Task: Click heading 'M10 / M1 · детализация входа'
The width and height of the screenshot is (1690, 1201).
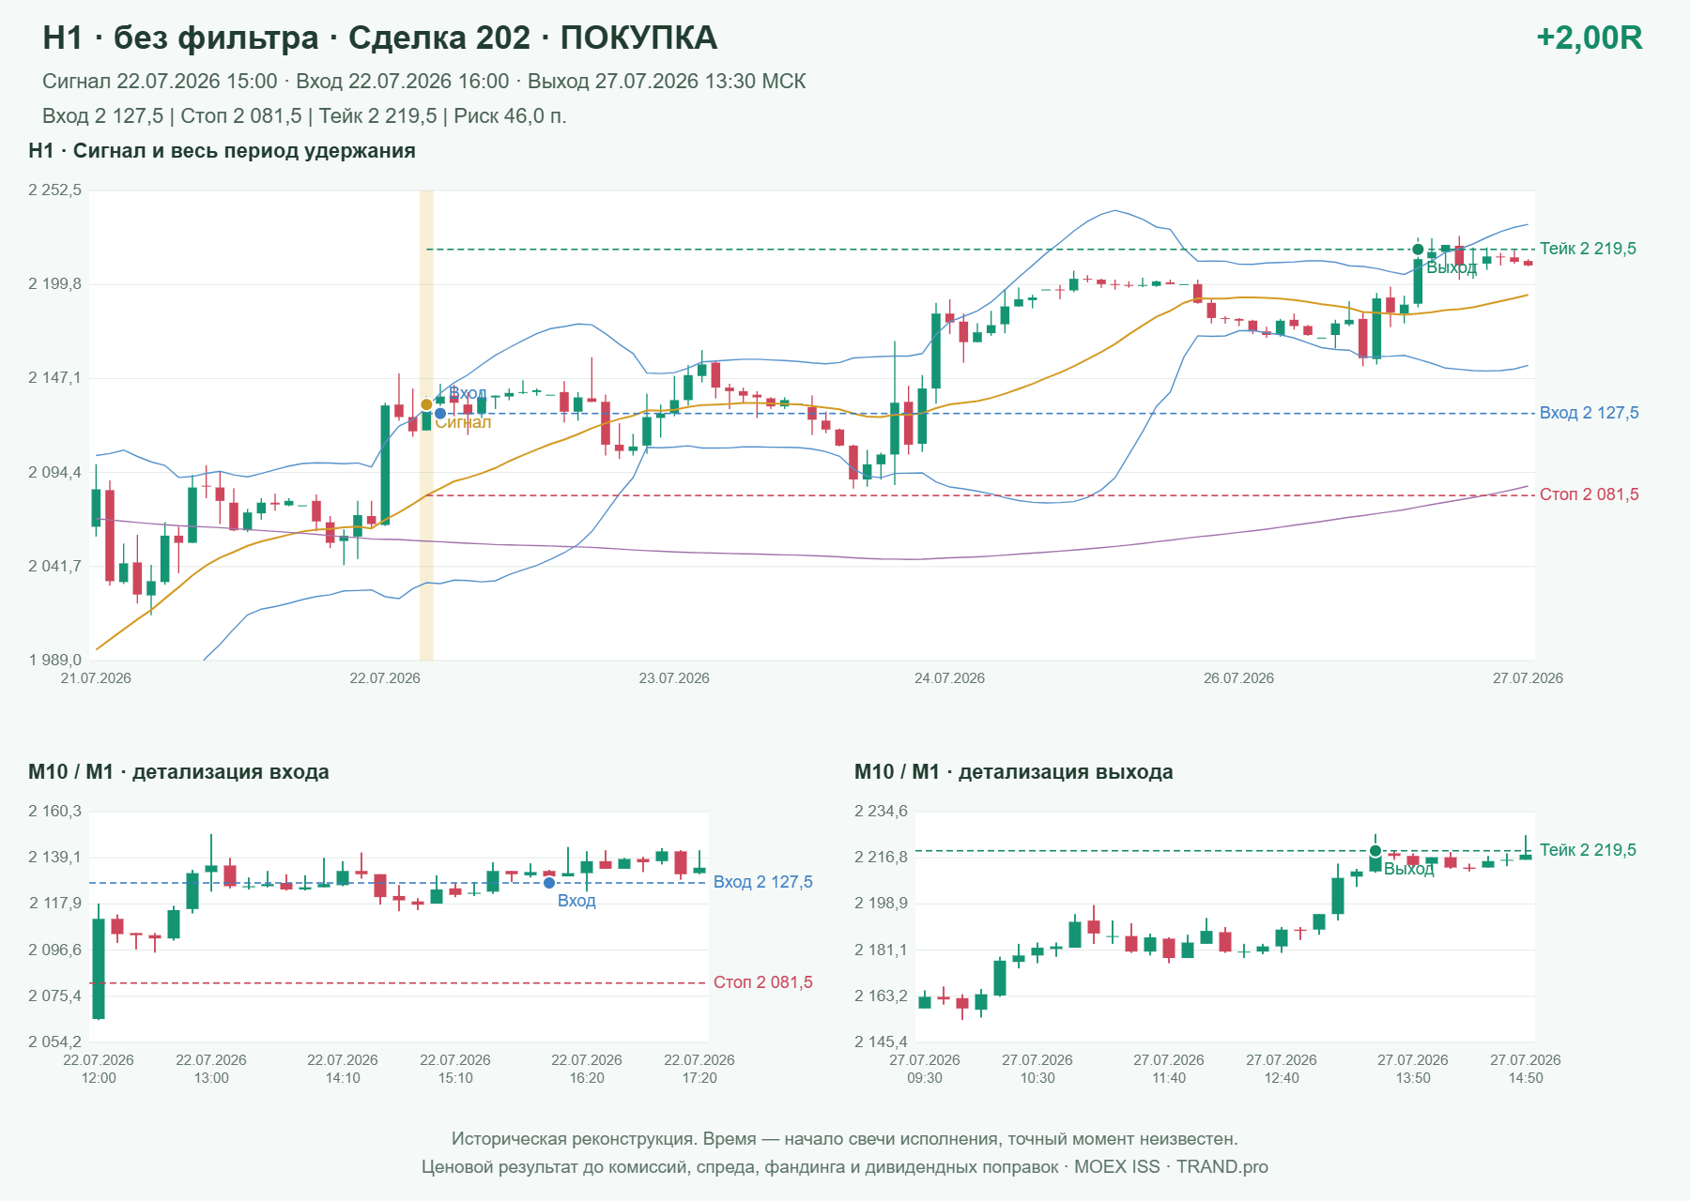Action: tap(178, 772)
